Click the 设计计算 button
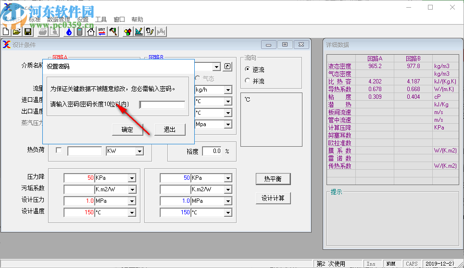This screenshot has height=268, width=464. tap(273, 198)
